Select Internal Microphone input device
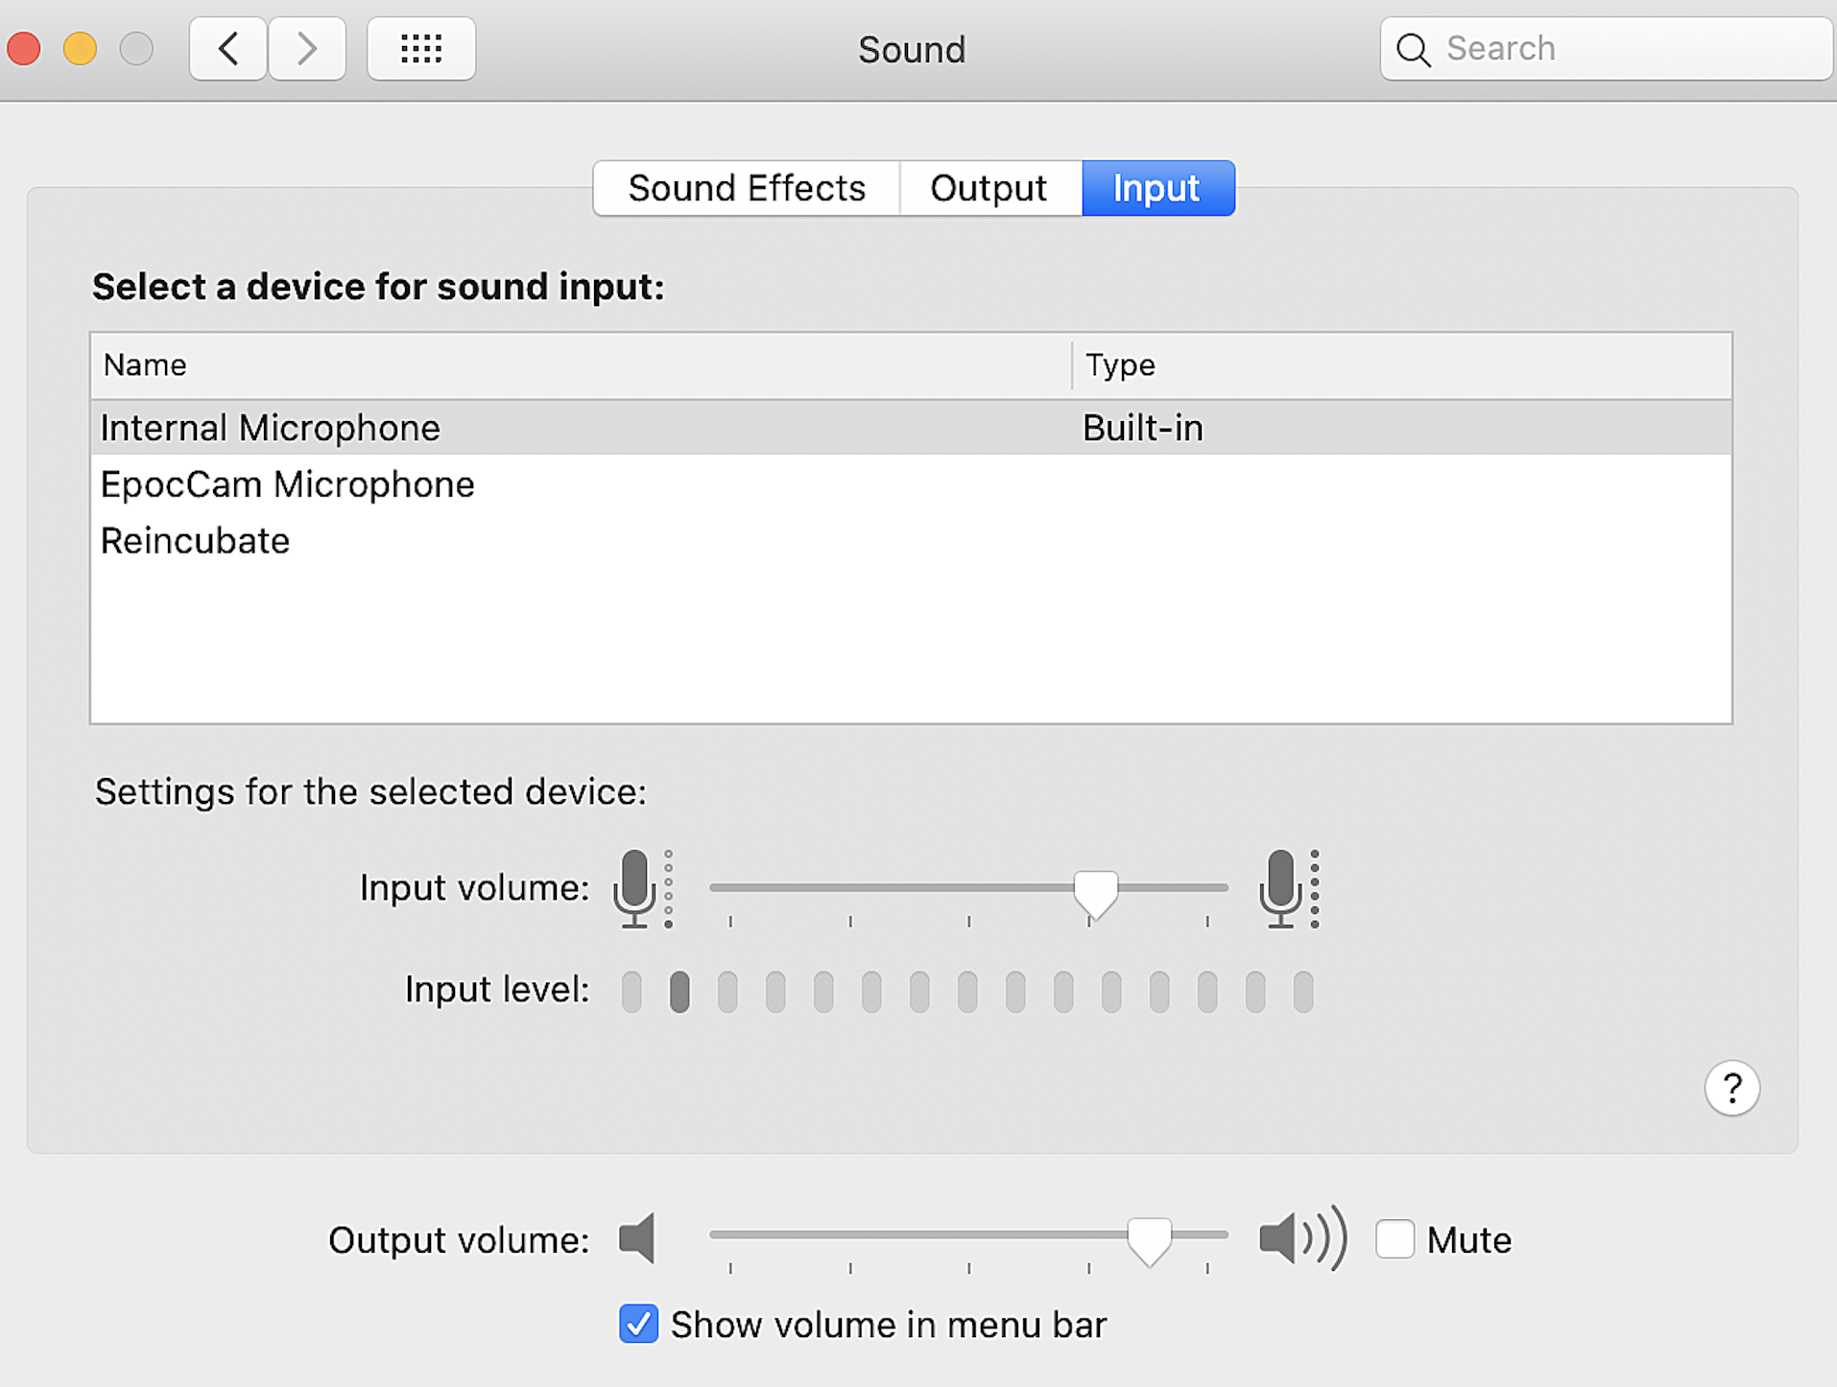Image resolution: width=1837 pixels, height=1387 pixels. 271,428
